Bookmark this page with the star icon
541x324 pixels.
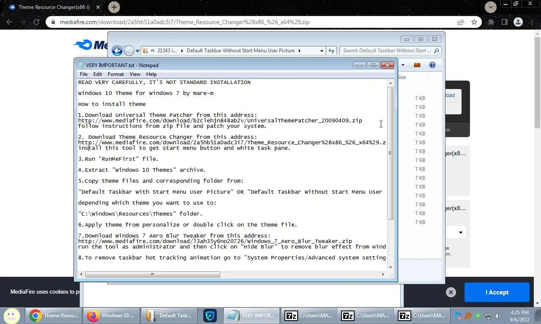(x=474, y=22)
